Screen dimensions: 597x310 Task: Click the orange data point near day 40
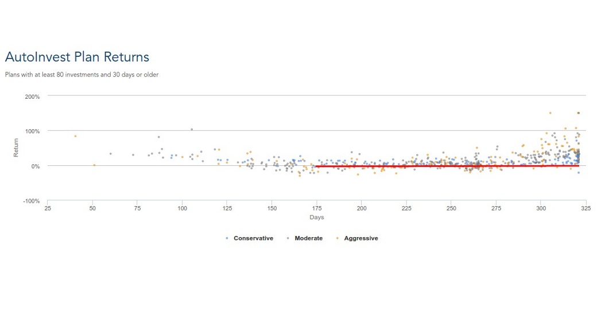(75, 136)
